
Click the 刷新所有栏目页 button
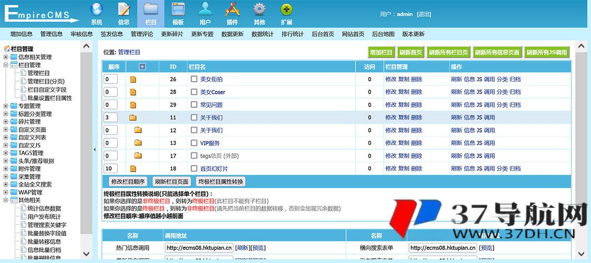click(448, 52)
